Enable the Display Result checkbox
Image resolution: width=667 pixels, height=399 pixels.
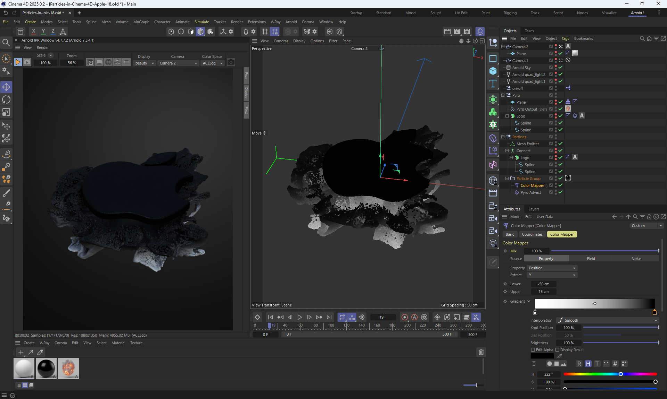click(x=557, y=350)
